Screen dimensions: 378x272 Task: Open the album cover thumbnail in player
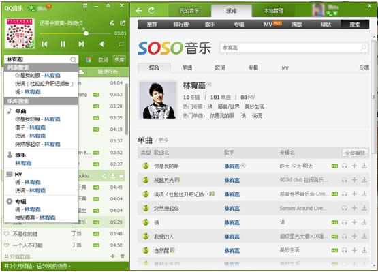[x=20, y=33]
